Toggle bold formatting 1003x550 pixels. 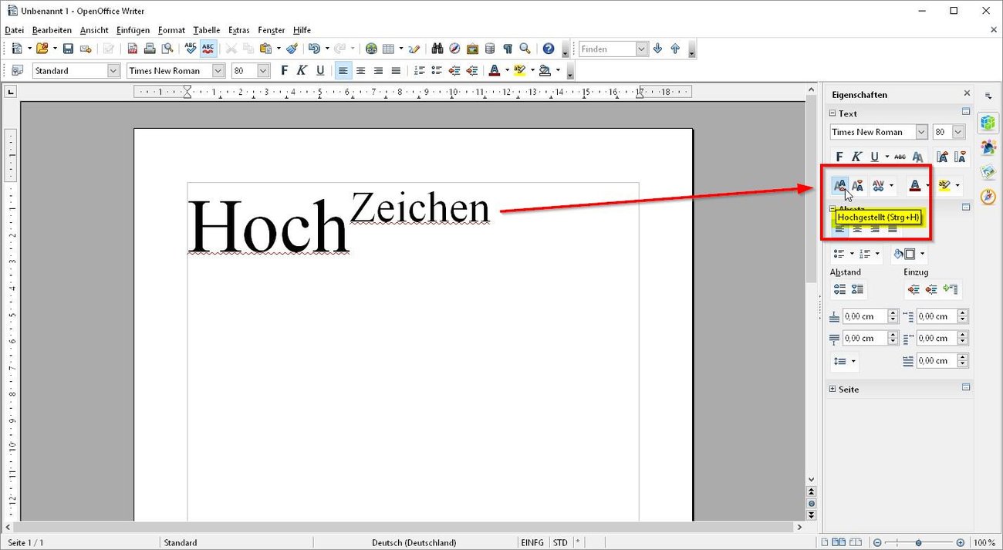(283, 70)
